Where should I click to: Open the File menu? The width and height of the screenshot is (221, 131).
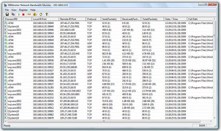(6, 10)
